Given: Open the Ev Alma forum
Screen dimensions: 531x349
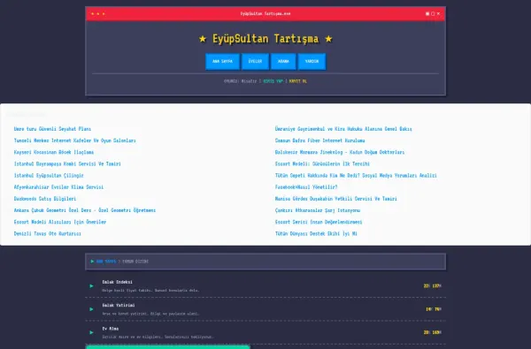Looking at the screenshot, I should [x=111, y=329].
